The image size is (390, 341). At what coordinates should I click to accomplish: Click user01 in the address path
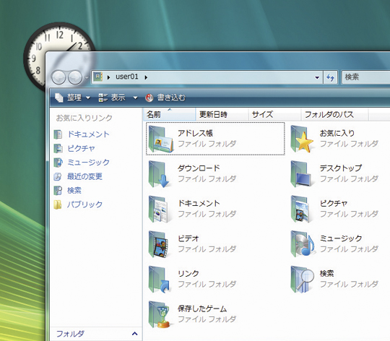pos(127,77)
